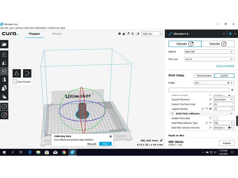This screenshot has width=238, height=178.
Task: Click the 3D camera view icon
Action: (119, 34)
